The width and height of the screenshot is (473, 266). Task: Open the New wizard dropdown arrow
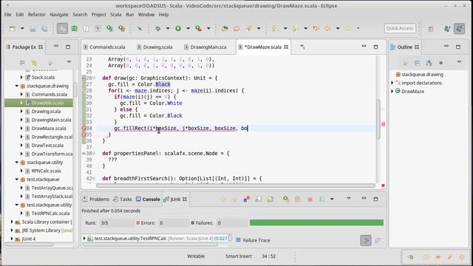(x=22, y=28)
